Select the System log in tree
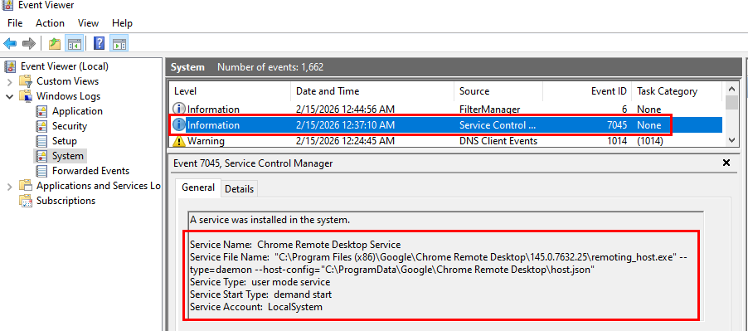Screen dimensions: 748x331 point(68,156)
